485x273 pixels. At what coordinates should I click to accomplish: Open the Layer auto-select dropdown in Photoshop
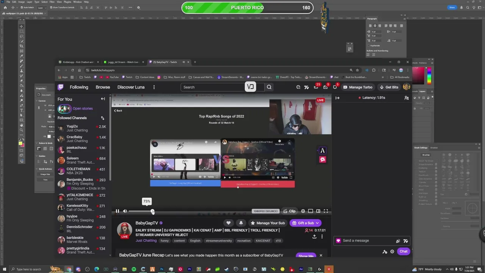click(41, 8)
